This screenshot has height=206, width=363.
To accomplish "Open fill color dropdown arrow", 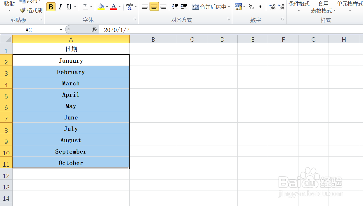I will pos(107,7).
